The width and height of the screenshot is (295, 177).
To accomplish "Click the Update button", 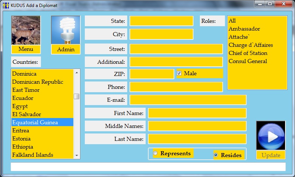I will coord(271,155).
